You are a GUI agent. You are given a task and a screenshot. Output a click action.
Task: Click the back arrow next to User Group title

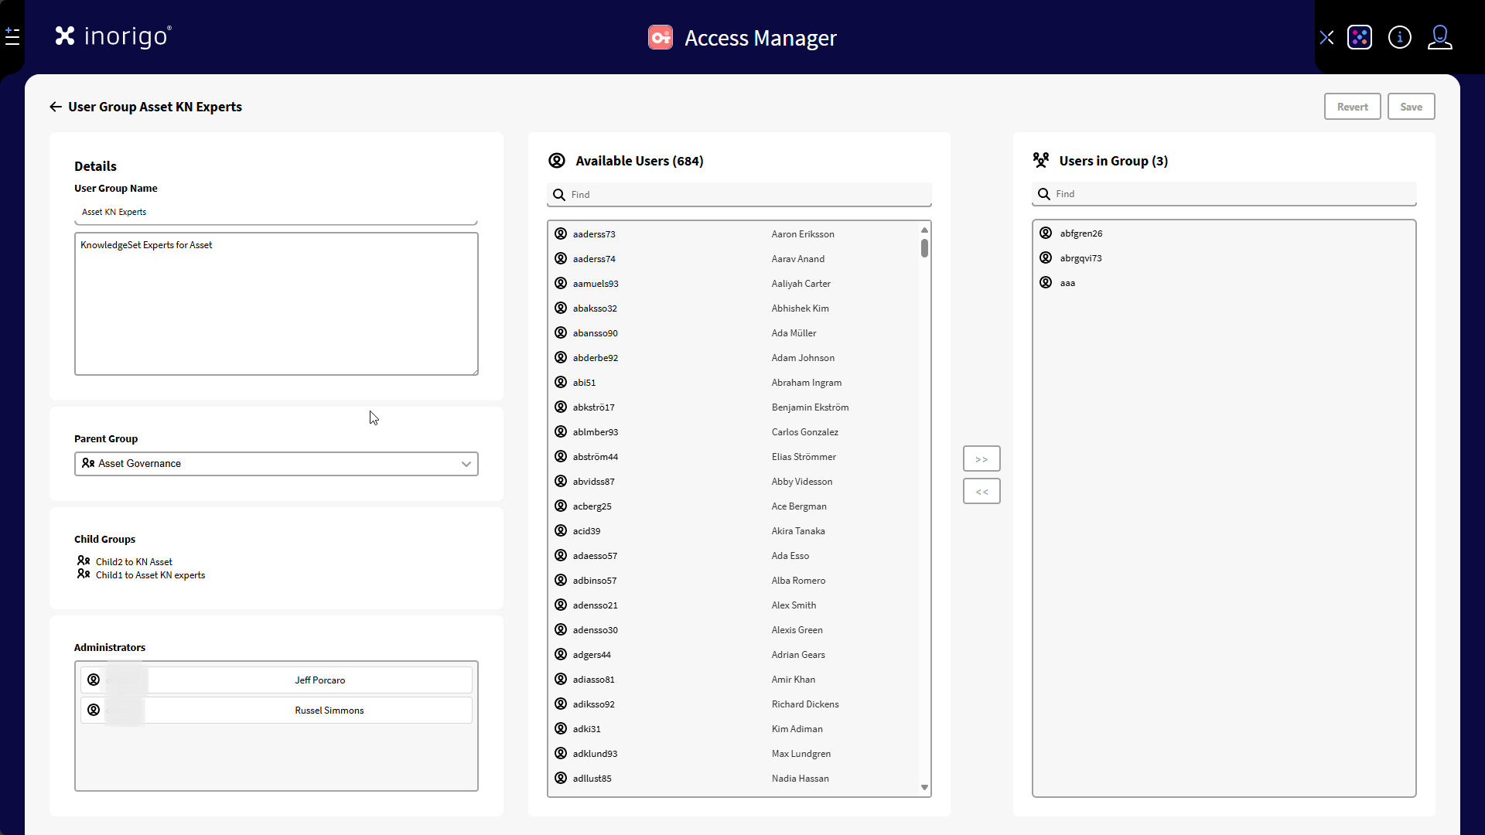[x=55, y=107]
